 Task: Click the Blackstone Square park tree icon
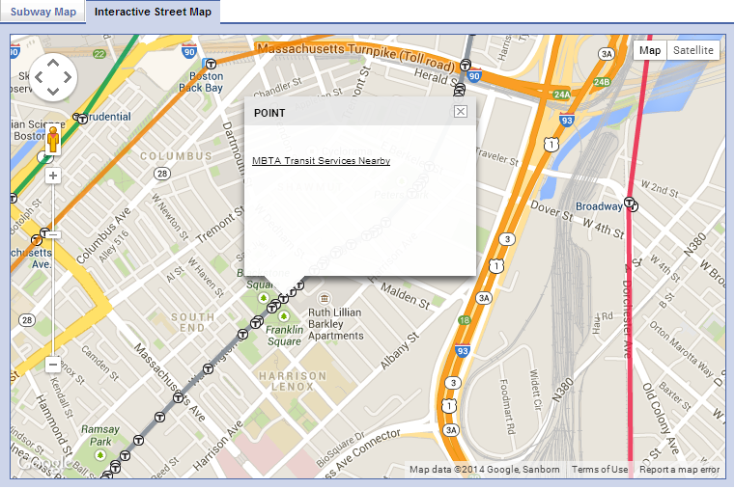click(x=264, y=298)
